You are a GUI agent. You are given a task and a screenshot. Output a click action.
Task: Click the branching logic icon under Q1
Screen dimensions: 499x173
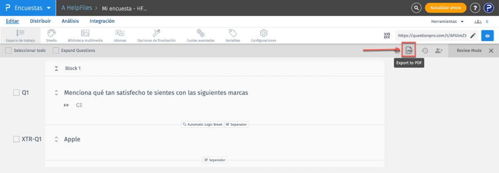pos(79,105)
